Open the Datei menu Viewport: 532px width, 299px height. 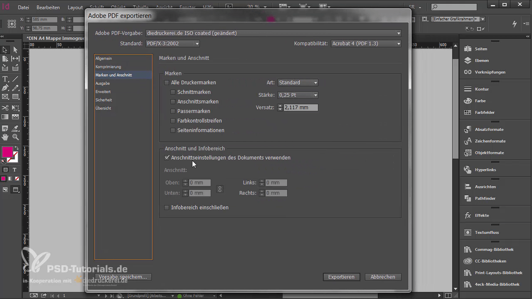click(x=23, y=7)
